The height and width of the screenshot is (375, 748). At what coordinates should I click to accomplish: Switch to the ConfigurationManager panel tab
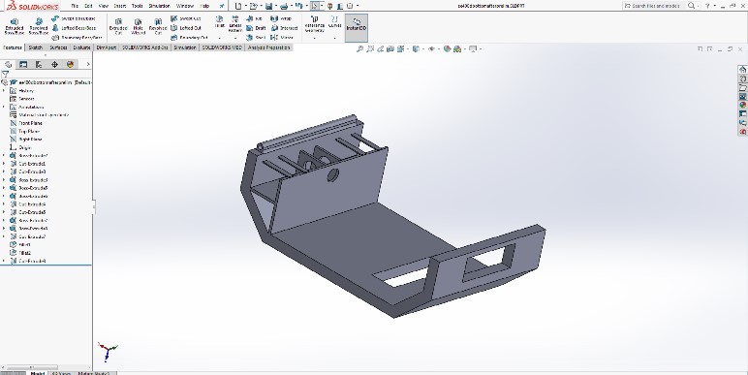(39, 64)
